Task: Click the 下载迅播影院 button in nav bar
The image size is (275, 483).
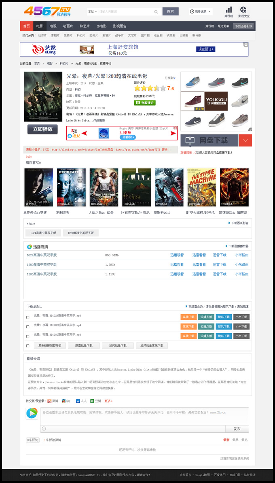Action: click(243, 26)
